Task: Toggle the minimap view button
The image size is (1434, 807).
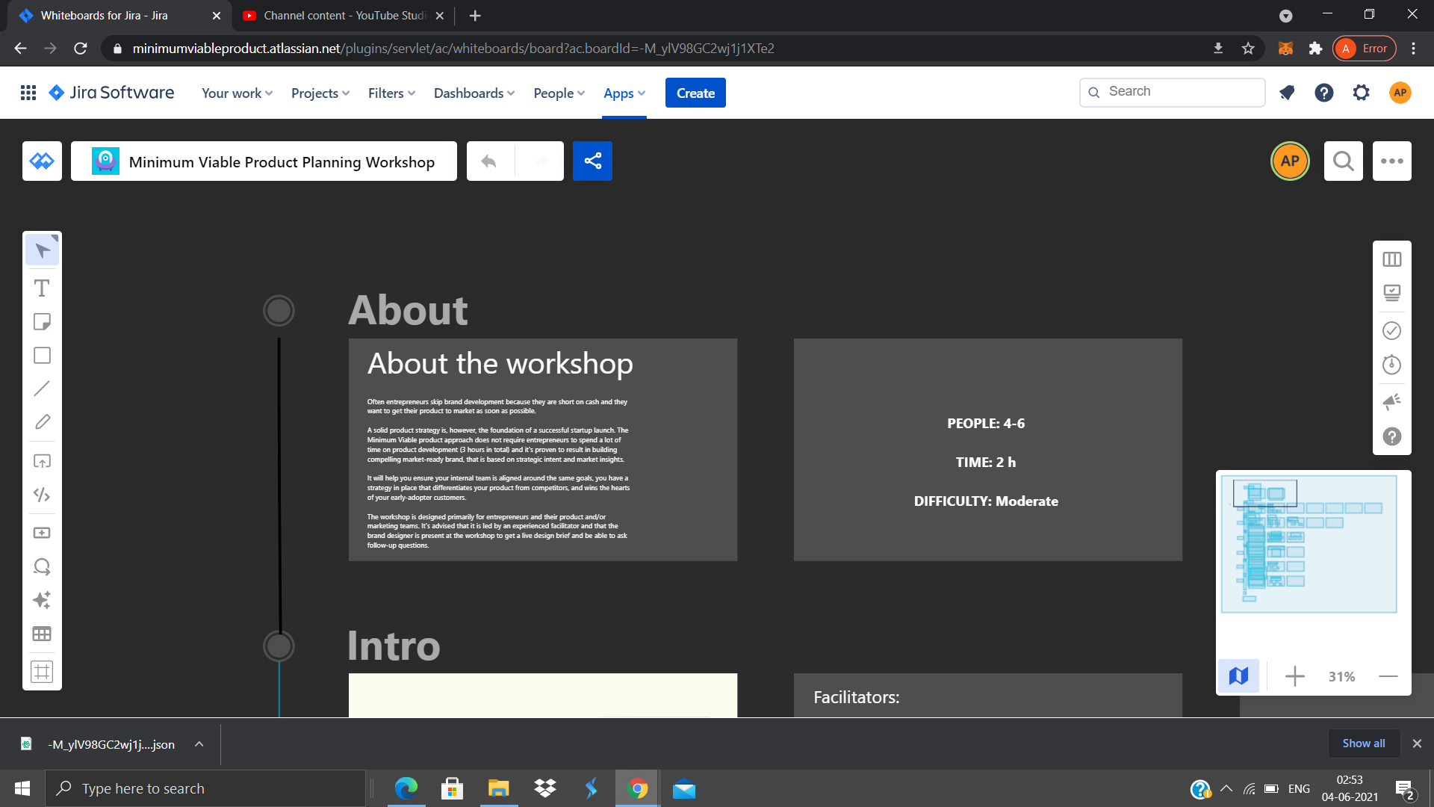Action: tap(1238, 676)
